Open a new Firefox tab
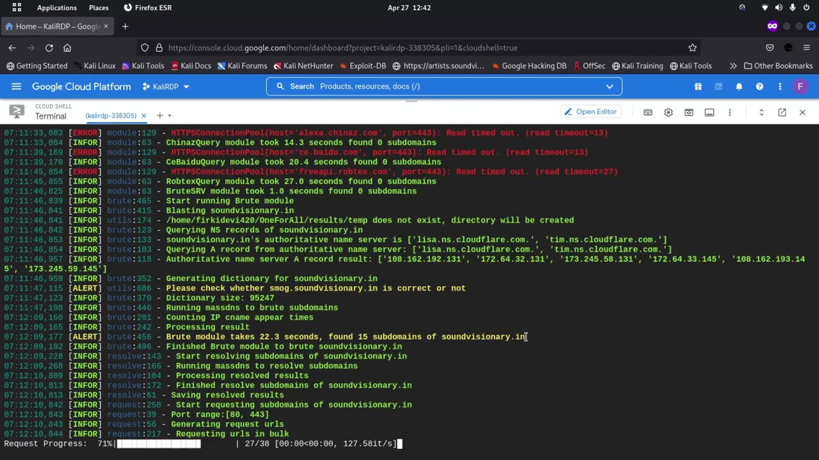This screenshot has height=460, width=819. (125, 26)
